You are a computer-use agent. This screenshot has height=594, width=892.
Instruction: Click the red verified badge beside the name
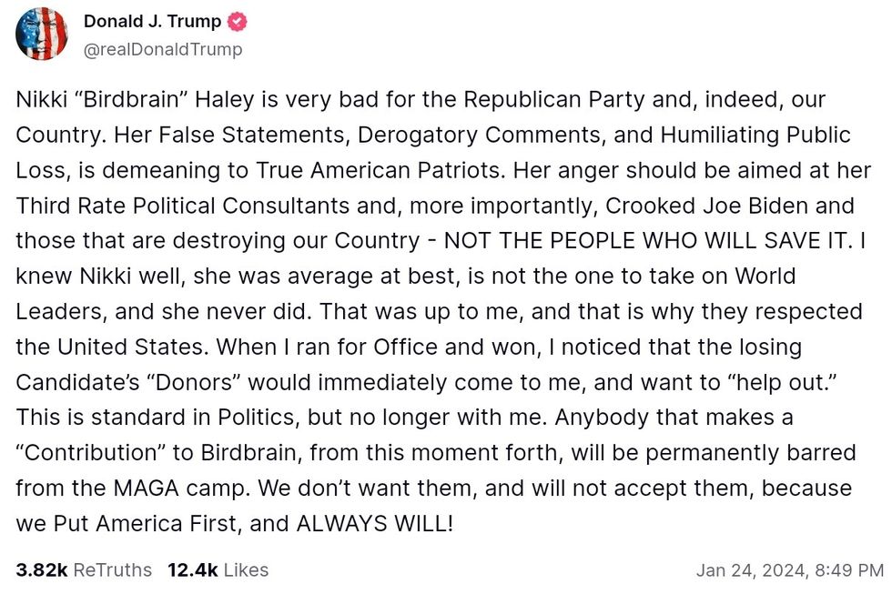(236, 22)
